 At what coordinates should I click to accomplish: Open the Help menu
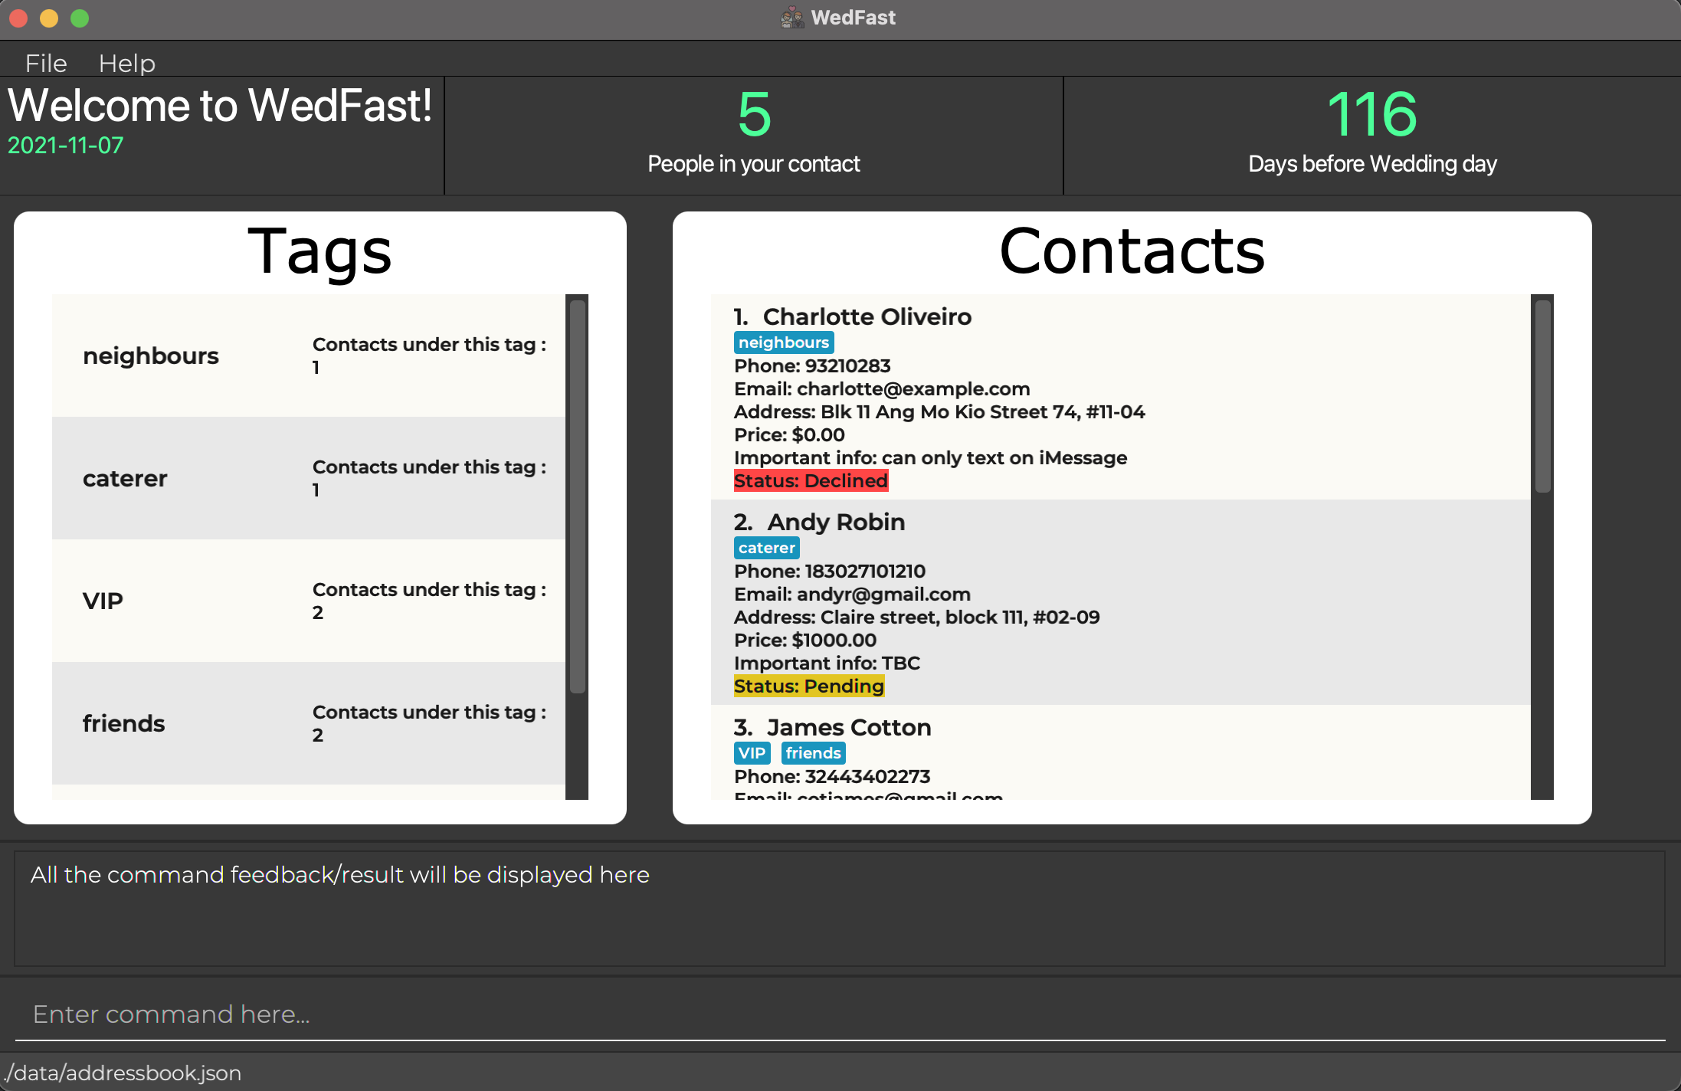[x=127, y=63]
